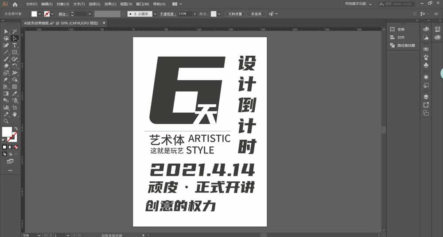Open the Layers panel icon
443x237 pixels.
[x=426, y=97]
